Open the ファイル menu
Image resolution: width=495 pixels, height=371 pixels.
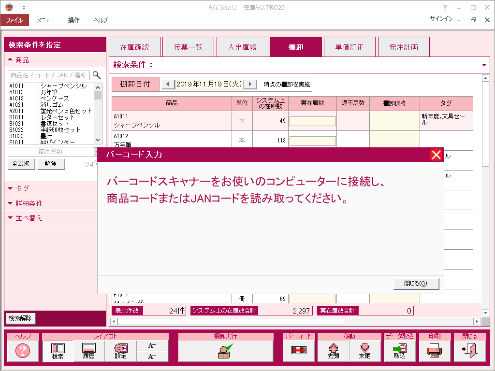15,20
